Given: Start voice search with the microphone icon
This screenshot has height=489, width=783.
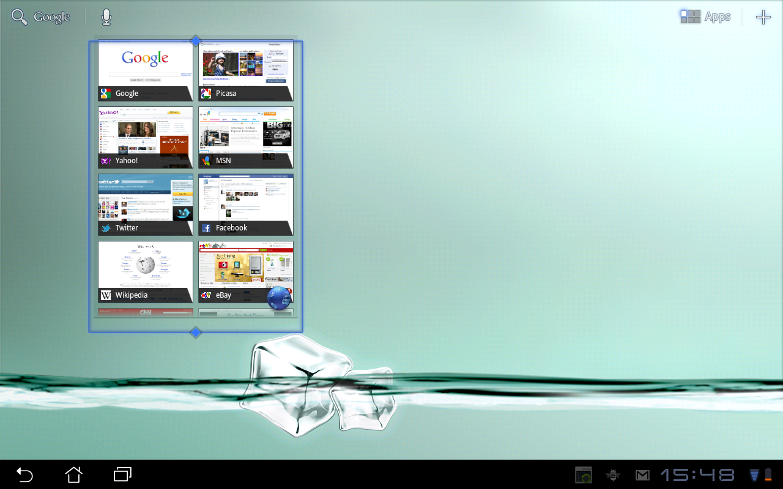Looking at the screenshot, I should (x=106, y=17).
